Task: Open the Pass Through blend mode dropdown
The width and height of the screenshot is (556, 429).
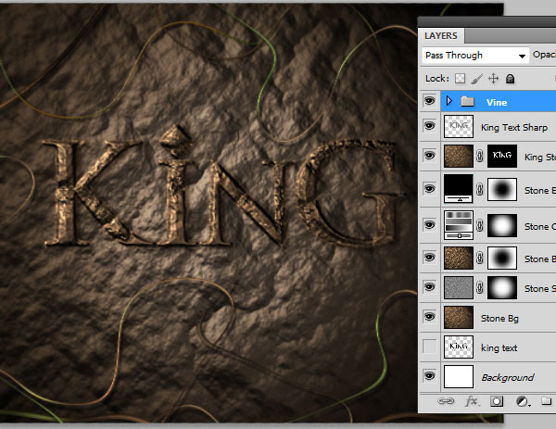Action: tap(475, 56)
